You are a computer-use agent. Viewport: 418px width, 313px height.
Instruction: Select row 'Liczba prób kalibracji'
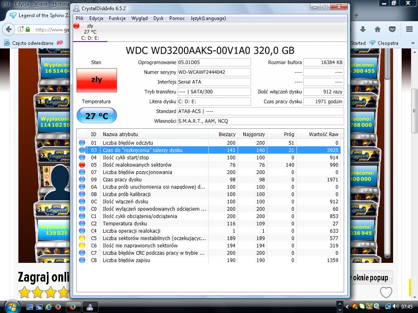[x=209, y=194]
